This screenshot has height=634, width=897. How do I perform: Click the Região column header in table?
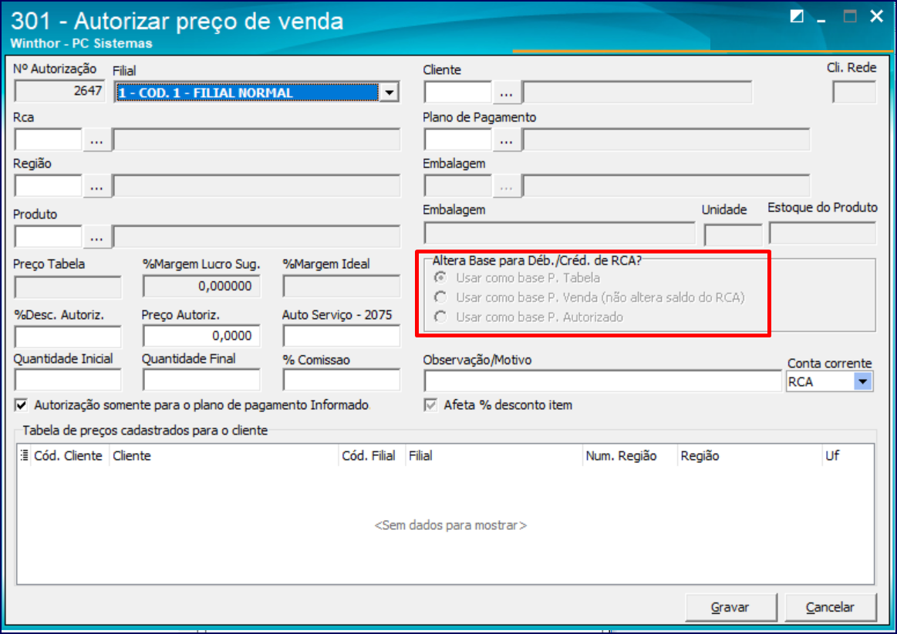pyautogui.click(x=750, y=455)
